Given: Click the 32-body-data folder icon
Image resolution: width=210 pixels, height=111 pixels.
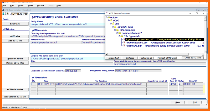Looking at the screenshot, I should pyautogui.click(x=115, y=27).
